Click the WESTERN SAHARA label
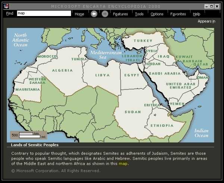The height and width of the screenshot is (183, 224). coord(37,81)
